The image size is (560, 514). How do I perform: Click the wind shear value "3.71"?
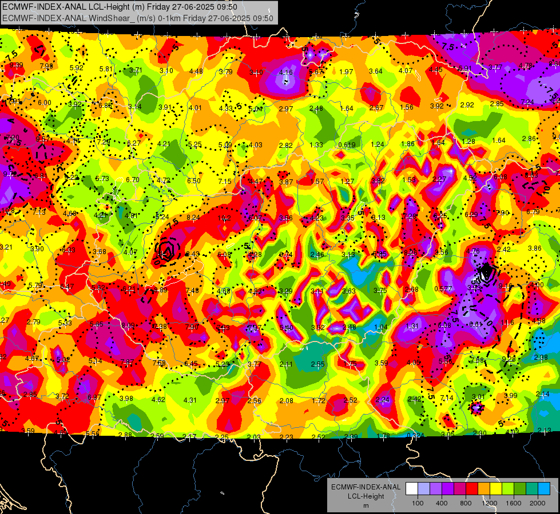(x=136, y=70)
